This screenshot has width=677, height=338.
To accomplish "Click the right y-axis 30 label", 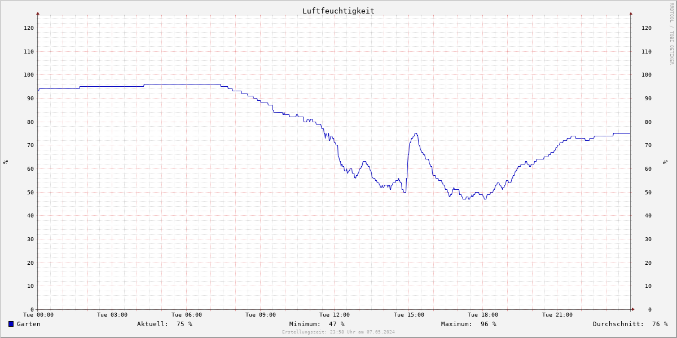I will tap(648, 239).
